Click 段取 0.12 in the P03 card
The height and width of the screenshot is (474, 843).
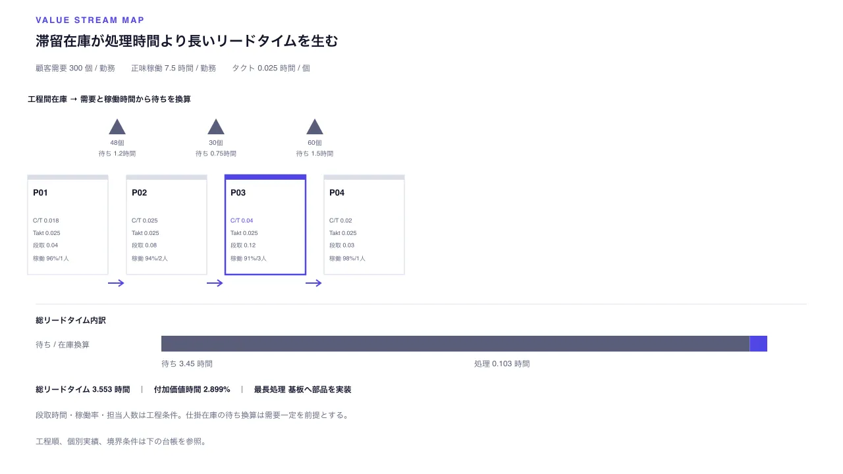click(x=243, y=246)
